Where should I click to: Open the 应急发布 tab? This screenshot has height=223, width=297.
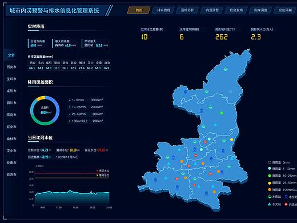(236, 10)
